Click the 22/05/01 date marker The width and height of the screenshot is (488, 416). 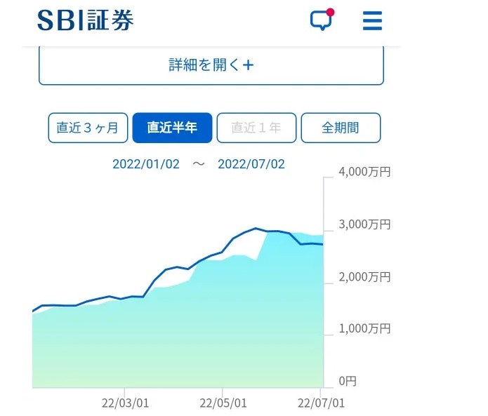point(223,403)
